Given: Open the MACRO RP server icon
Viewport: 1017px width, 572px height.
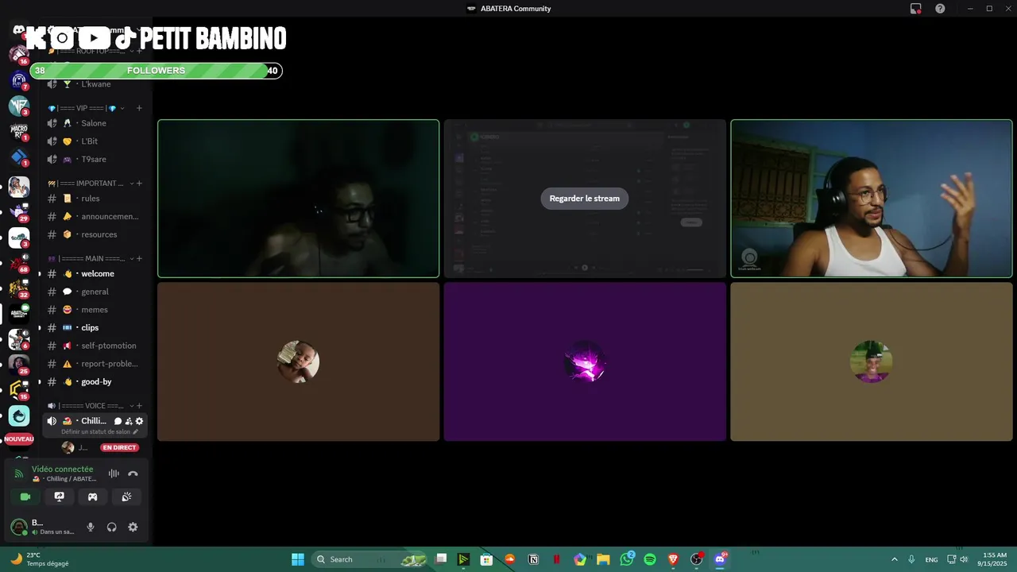Looking at the screenshot, I should (x=19, y=131).
